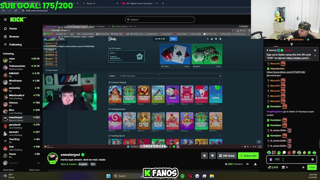Enable notifications with the bell button
This screenshot has width=320, height=180.
pyautogui.click(x=204, y=156)
